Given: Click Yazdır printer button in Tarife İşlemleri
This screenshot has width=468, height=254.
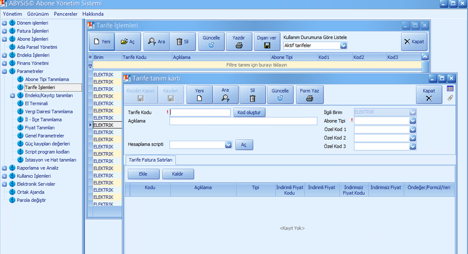Looking at the screenshot, I should pyautogui.click(x=239, y=41).
